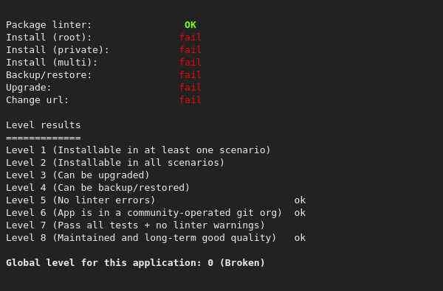Click the equals-sign separator under Level results
The width and height of the screenshot is (443, 291).
tap(44, 138)
